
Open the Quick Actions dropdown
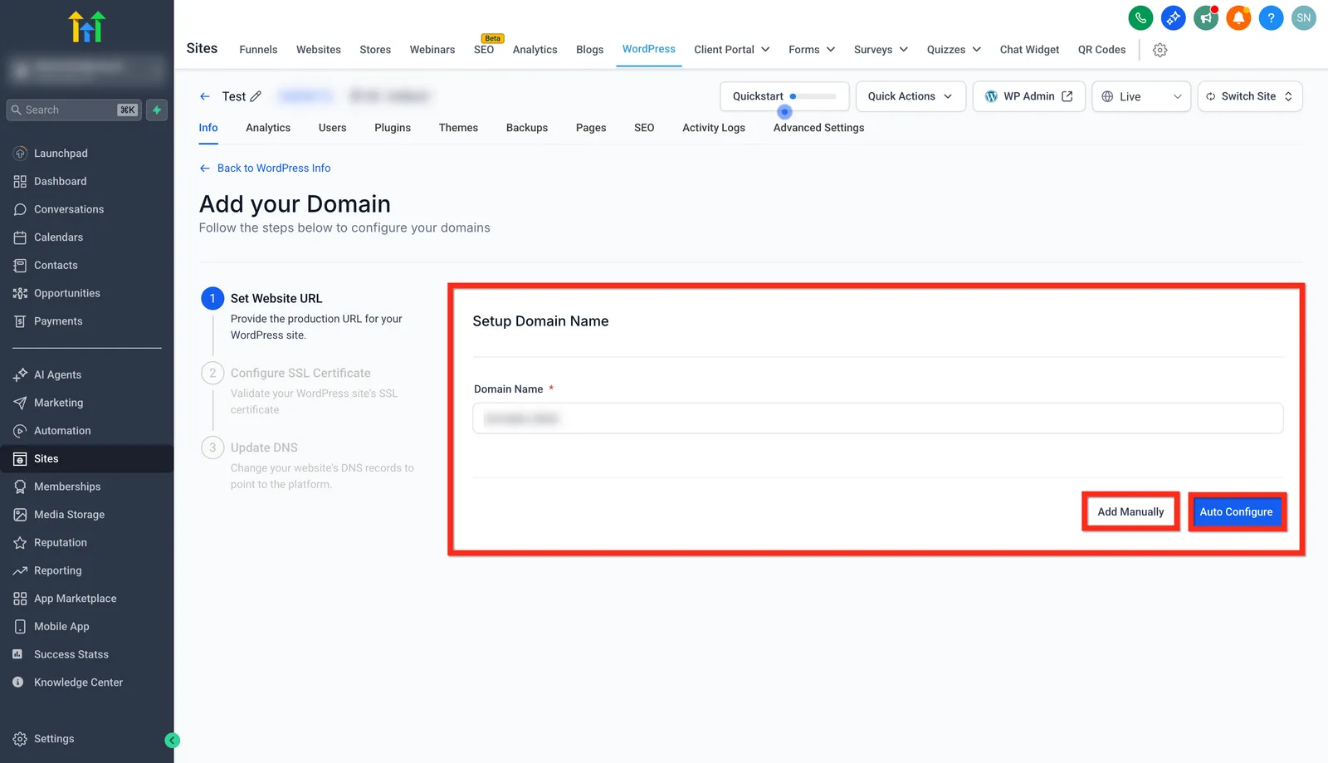tap(911, 96)
